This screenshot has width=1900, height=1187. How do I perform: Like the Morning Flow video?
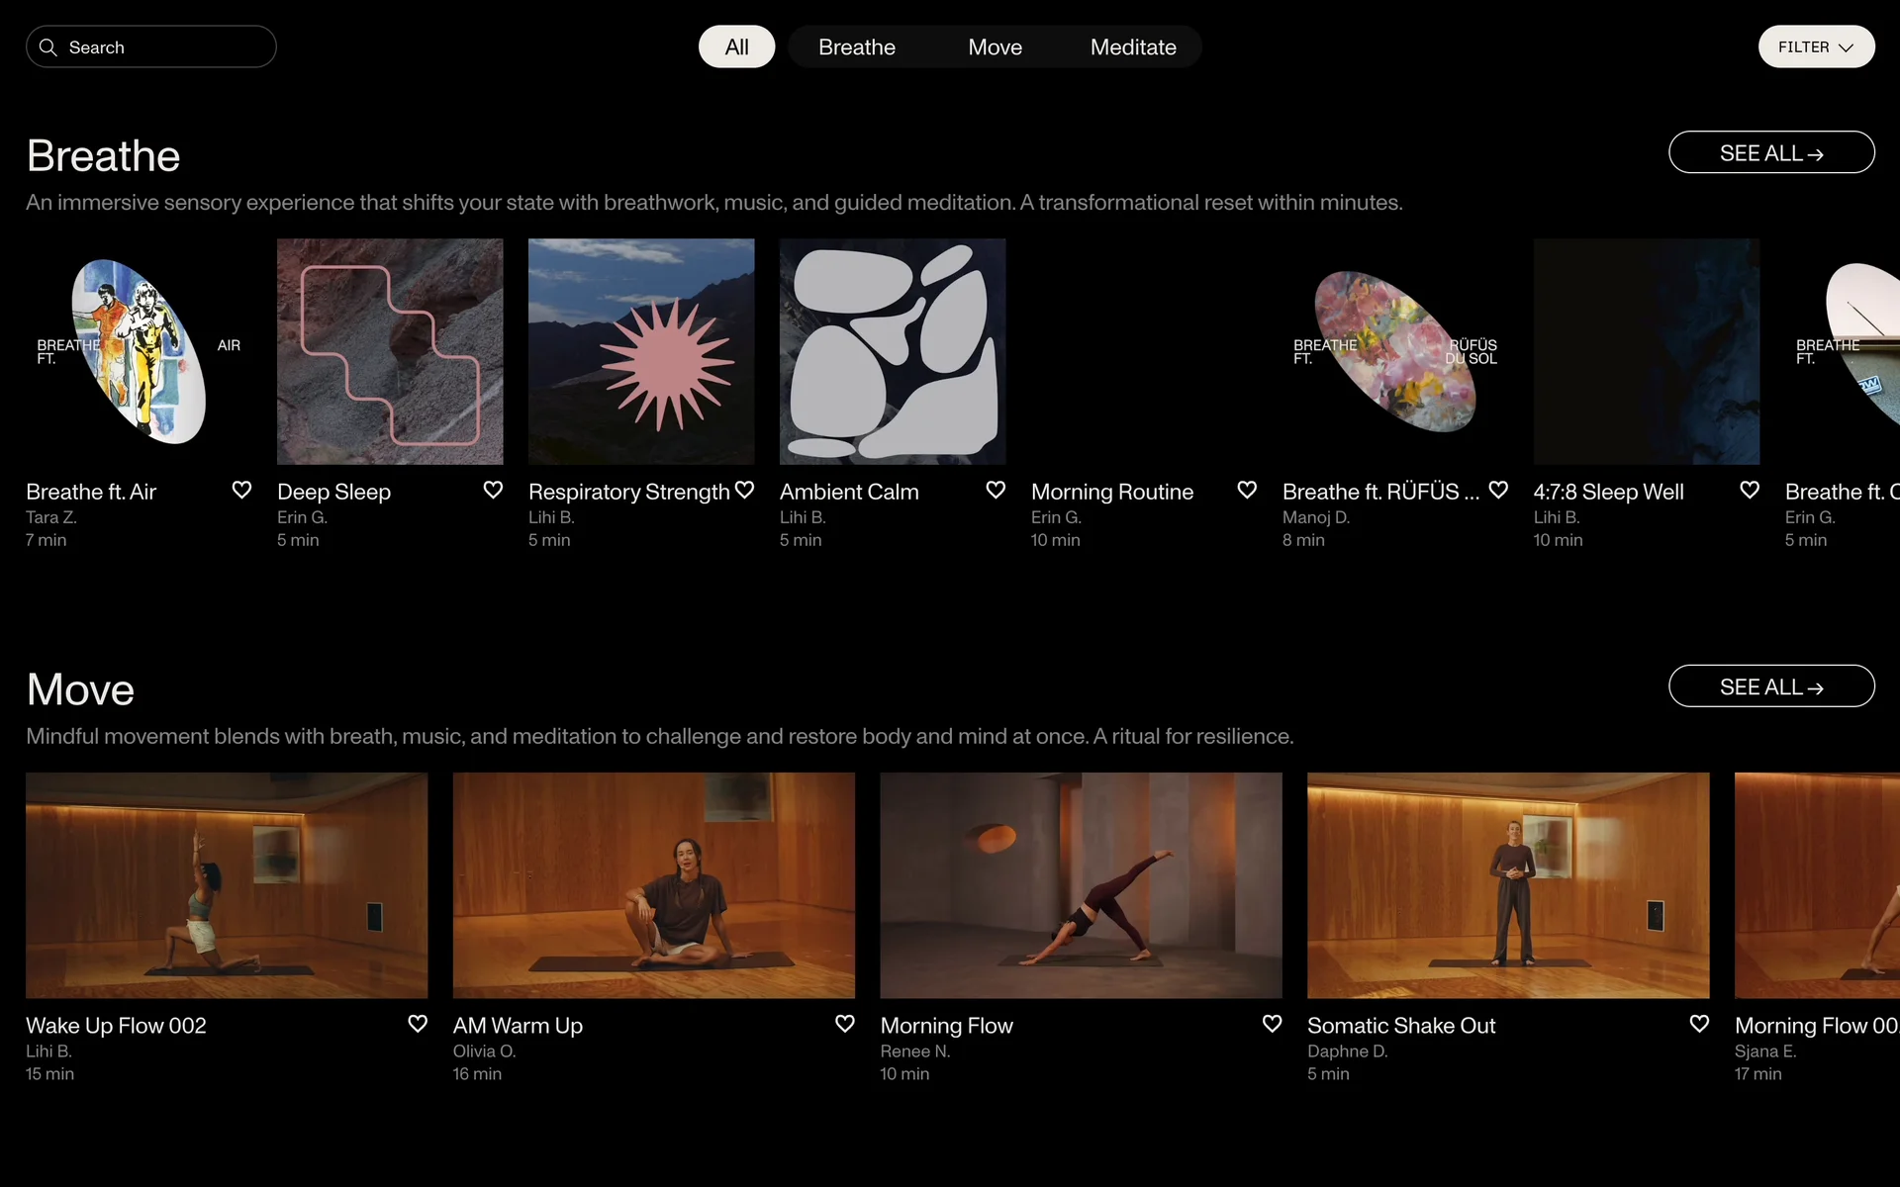(1272, 1024)
